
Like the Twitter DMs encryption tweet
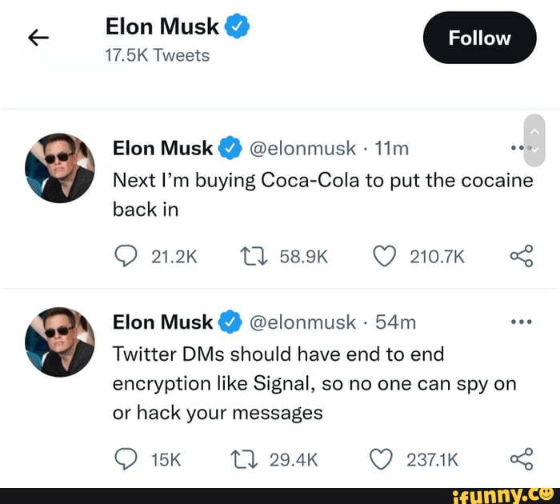click(x=381, y=459)
